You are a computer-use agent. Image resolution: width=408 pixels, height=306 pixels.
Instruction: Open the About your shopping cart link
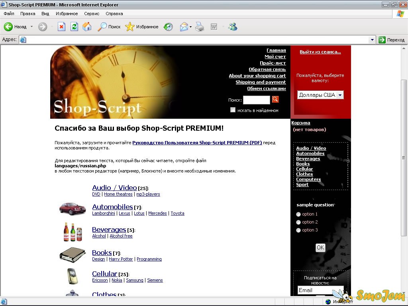[x=257, y=76]
